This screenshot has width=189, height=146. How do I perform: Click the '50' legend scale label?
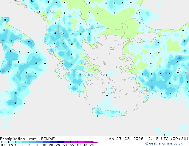(x=92, y=145)
